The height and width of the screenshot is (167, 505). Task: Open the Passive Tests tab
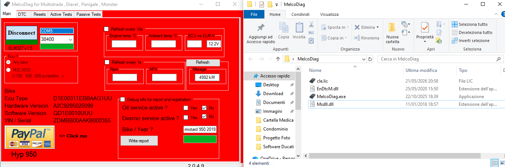coord(88,14)
